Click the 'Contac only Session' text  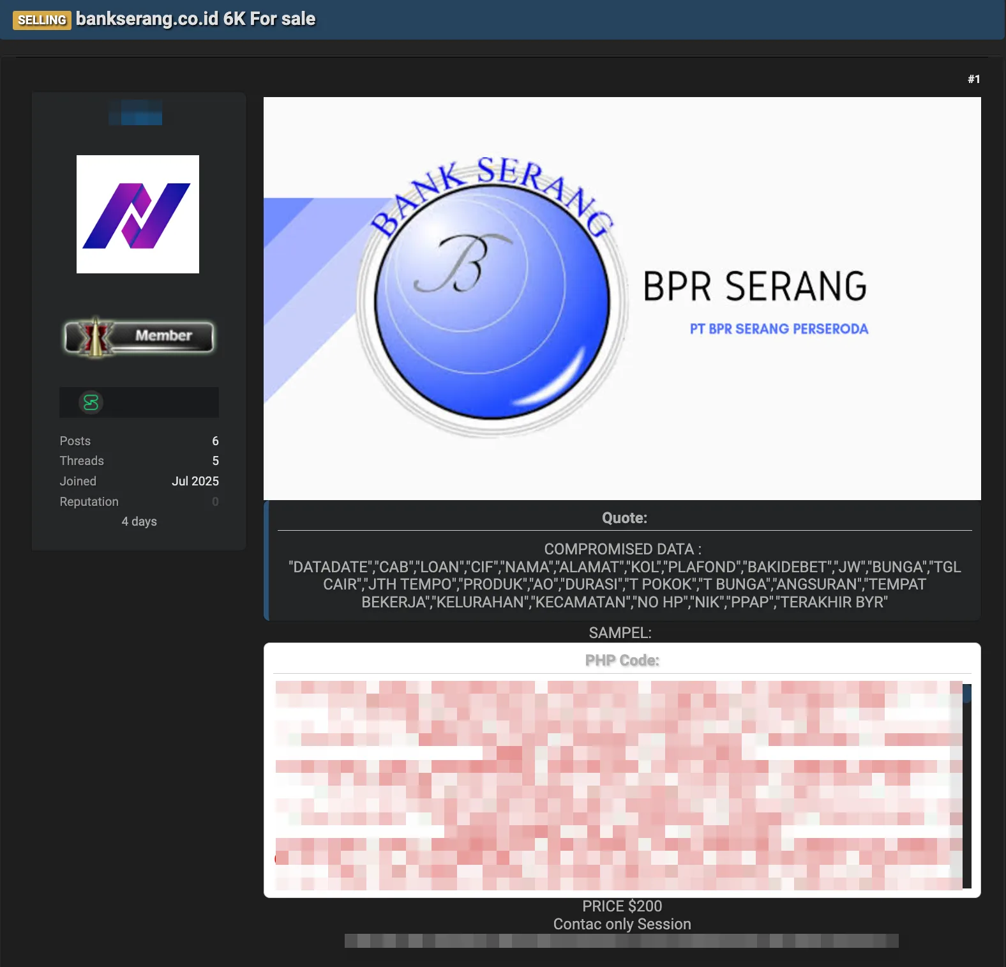coord(622,924)
